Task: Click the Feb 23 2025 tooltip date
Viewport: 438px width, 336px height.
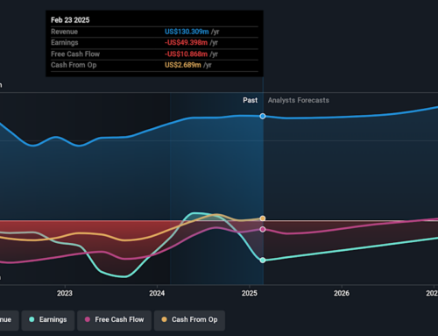Action: tap(70, 20)
